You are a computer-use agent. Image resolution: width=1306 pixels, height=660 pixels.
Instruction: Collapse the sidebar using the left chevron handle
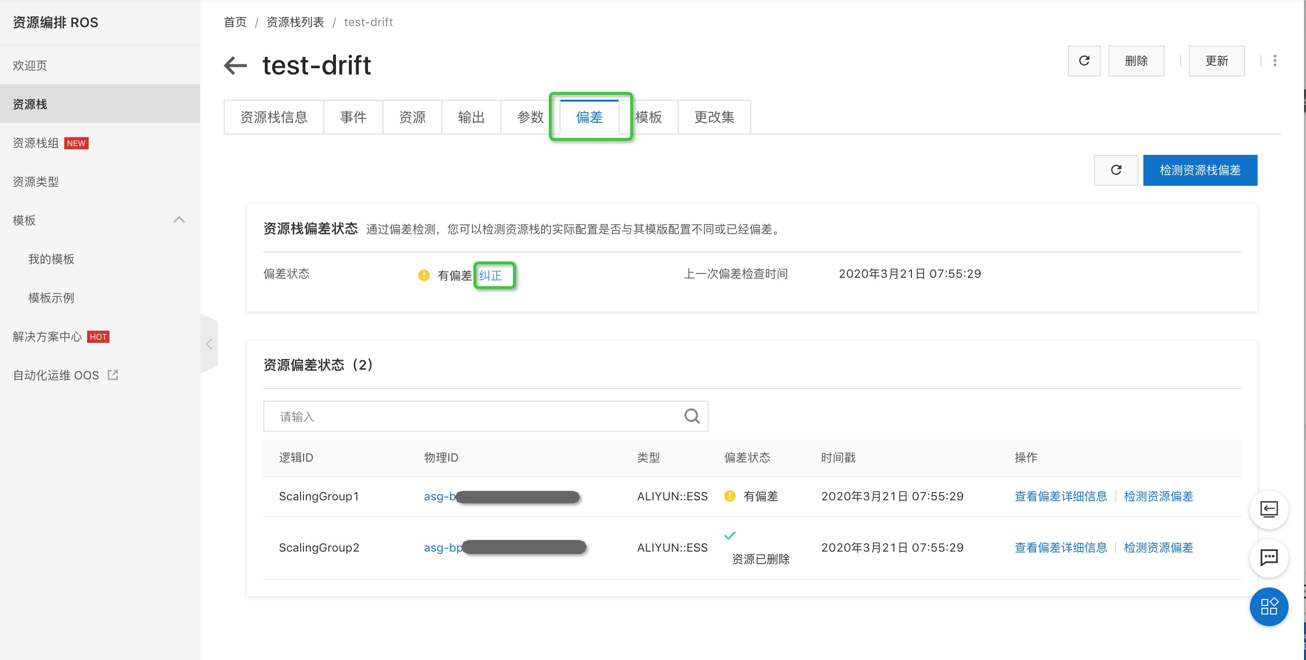[x=209, y=344]
